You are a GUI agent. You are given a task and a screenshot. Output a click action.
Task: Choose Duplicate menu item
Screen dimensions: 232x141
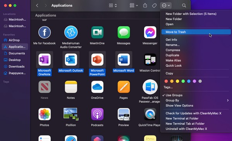tap(196, 55)
